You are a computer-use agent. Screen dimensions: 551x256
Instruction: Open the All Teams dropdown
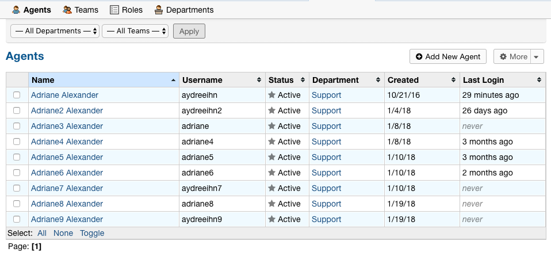[136, 31]
